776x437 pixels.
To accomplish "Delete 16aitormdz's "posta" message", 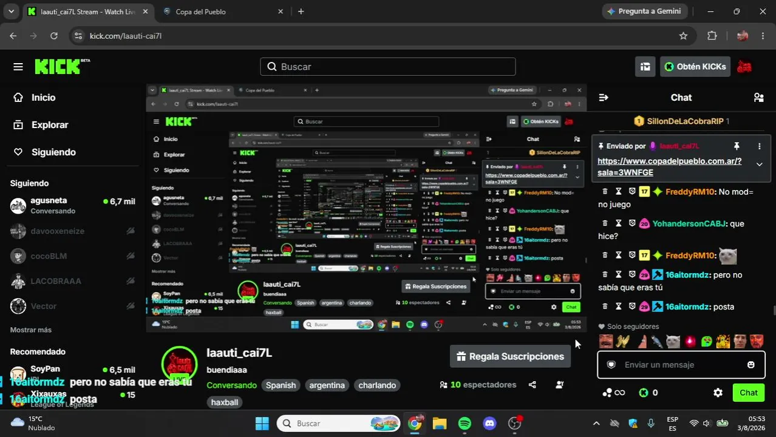I will coord(605,307).
